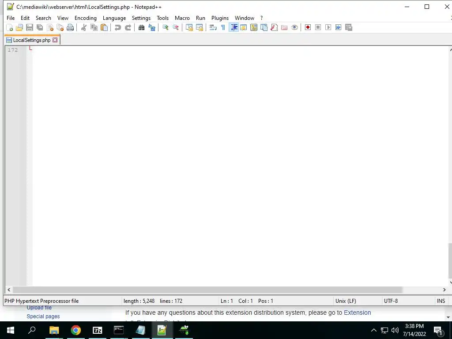The image size is (452, 339).
Task: Save the file using the floppy disk icon
Action: (30, 27)
